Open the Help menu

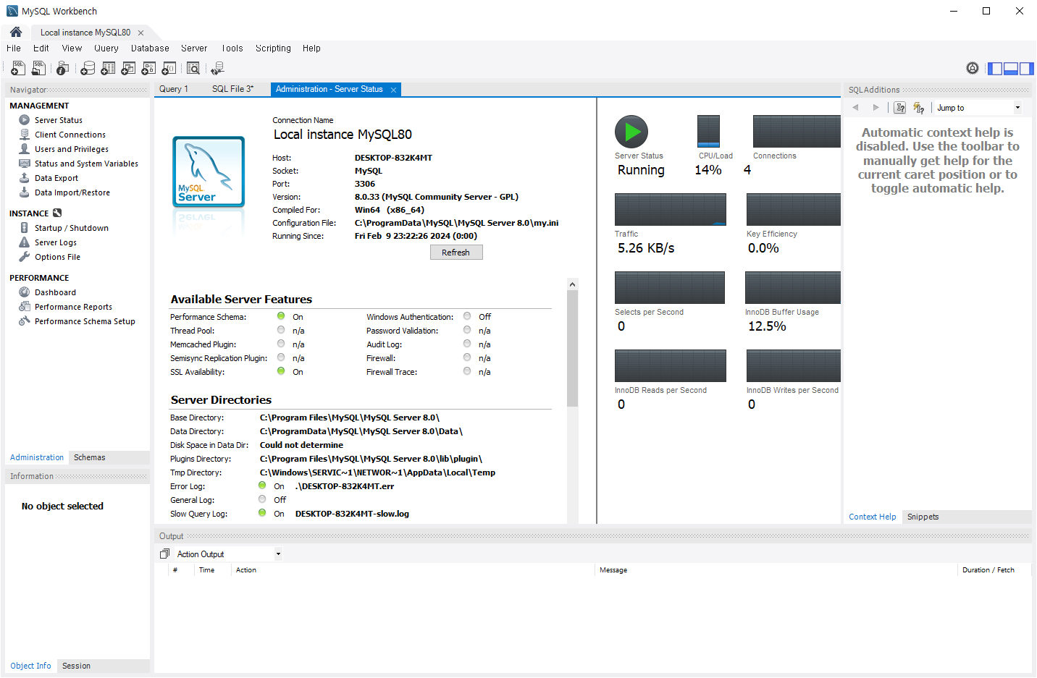pos(311,48)
